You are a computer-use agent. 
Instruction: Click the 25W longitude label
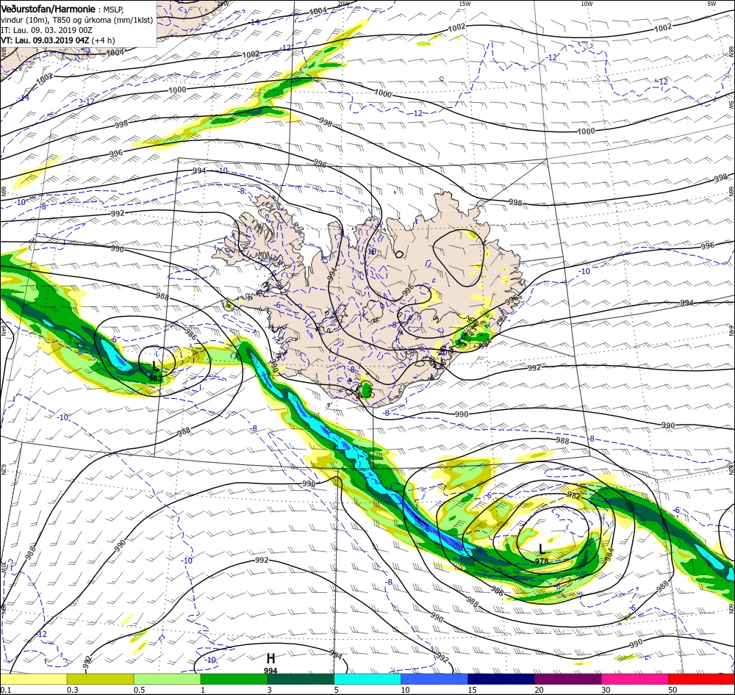click(223, 4)
